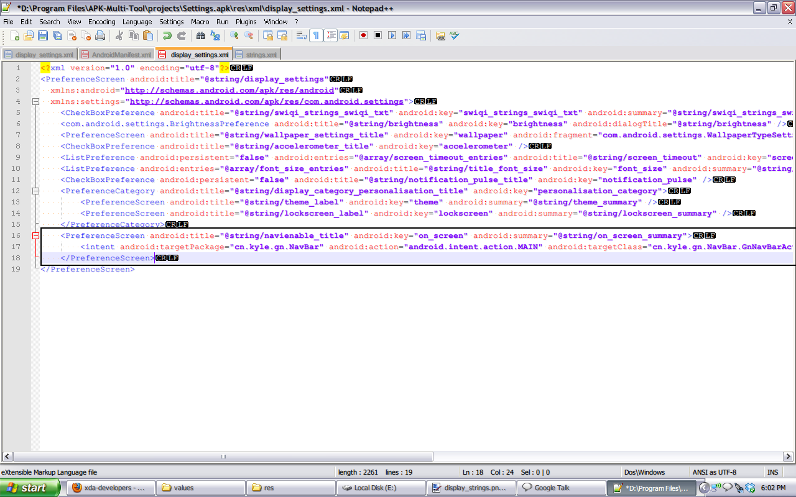Stop macro recording with the black square icon
This screenshot has height=497, width=796.
pyautogui.click(x=377, y=35)
